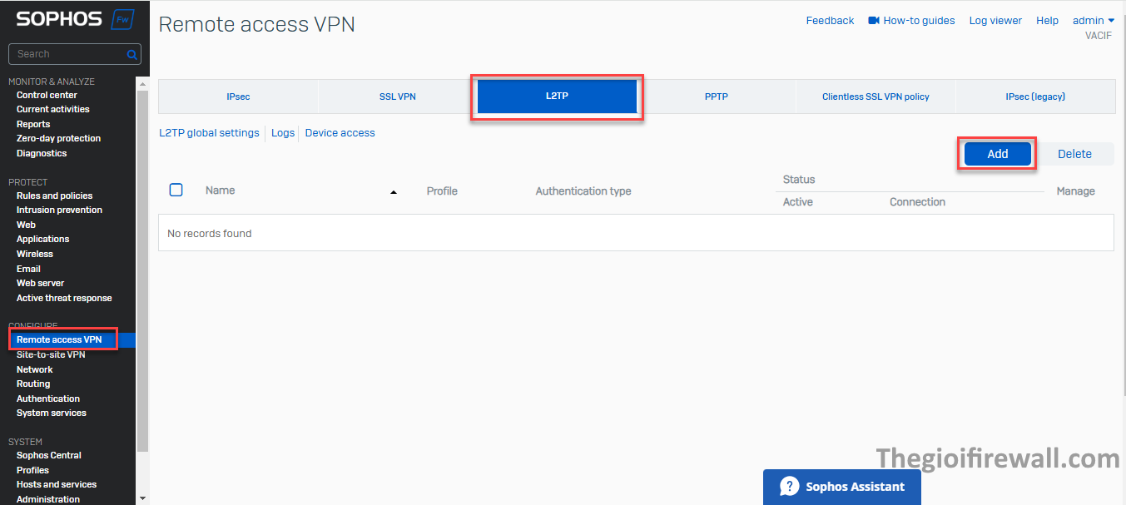Click inside the sidebar Search field

[x=67, y=55]
